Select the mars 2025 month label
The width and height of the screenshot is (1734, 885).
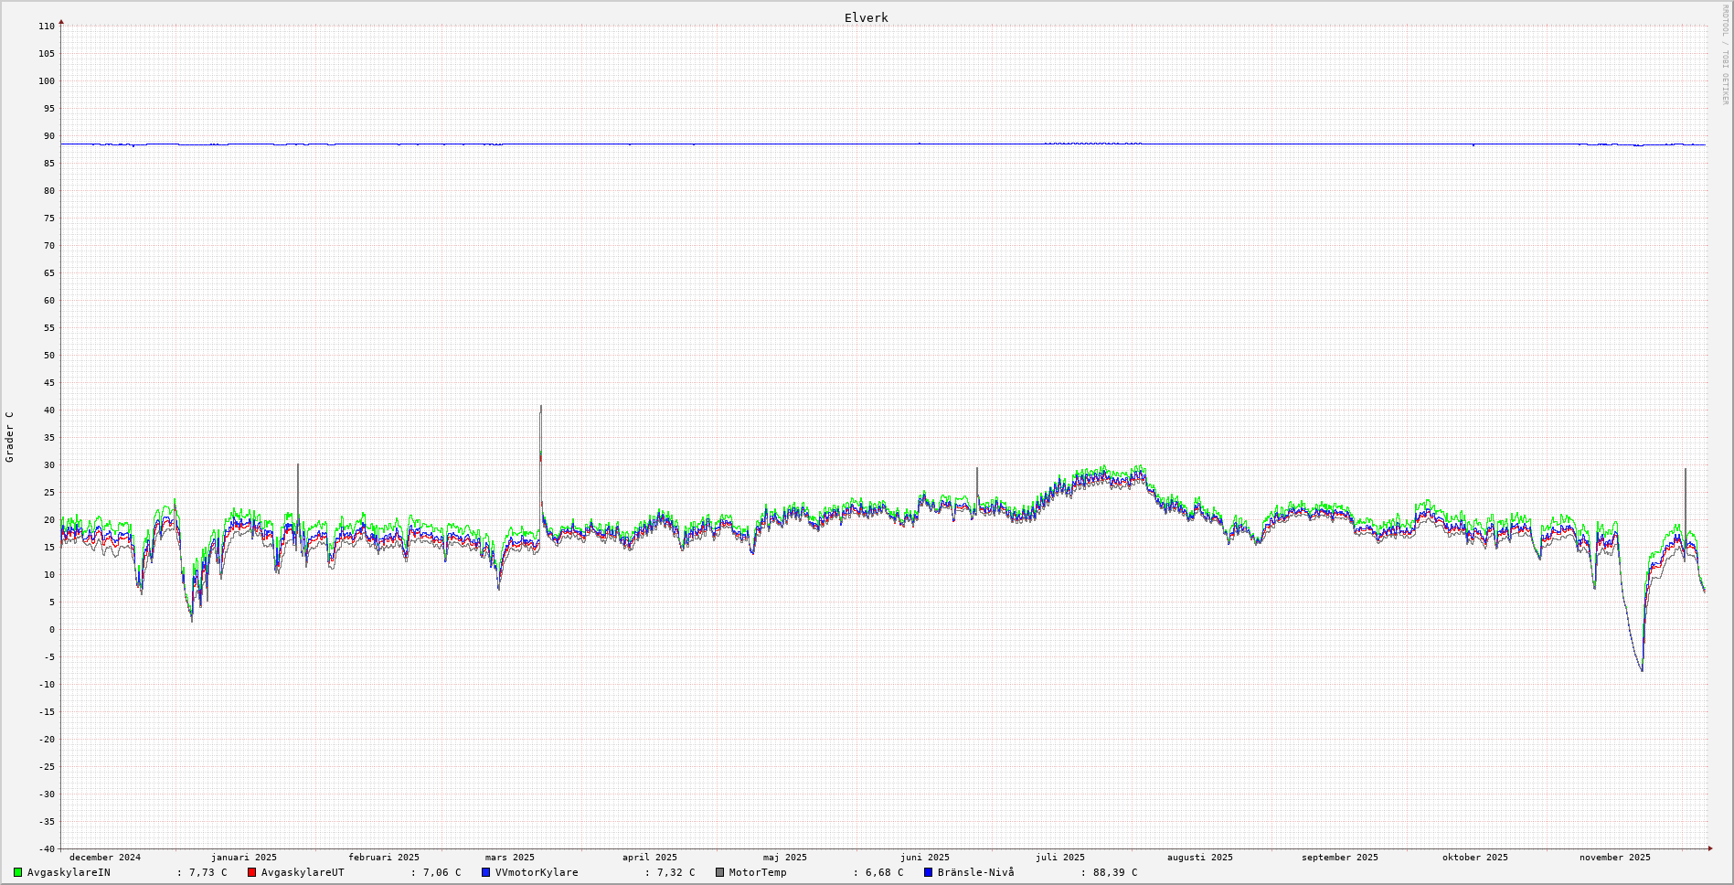[509, 858]
